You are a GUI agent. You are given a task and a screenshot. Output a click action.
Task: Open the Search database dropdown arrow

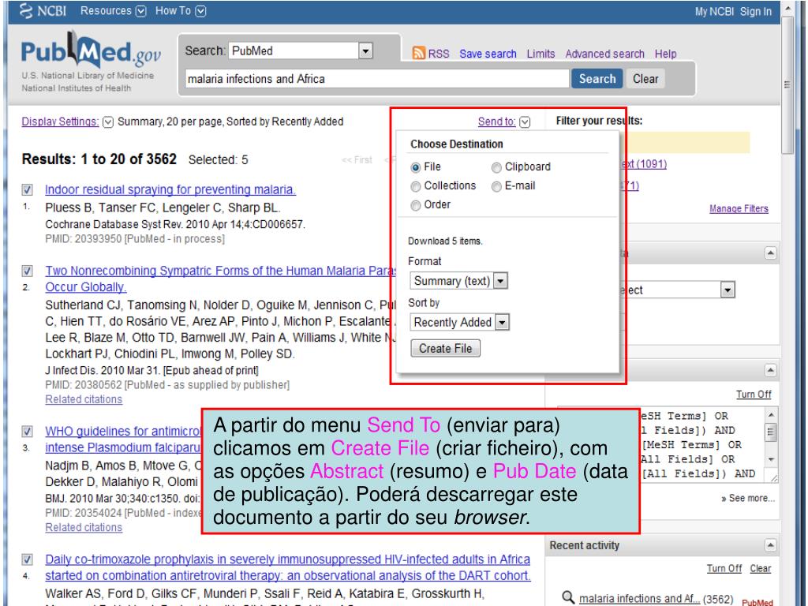pyautogui.click(x=365, y=50)
